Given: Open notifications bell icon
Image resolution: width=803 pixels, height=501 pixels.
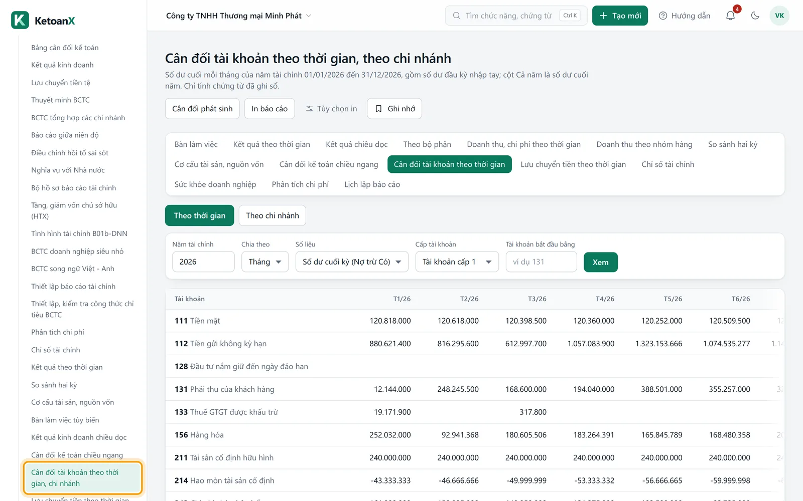Looking at the screenshot, I should pyautogui.click(x=731, y=16).
